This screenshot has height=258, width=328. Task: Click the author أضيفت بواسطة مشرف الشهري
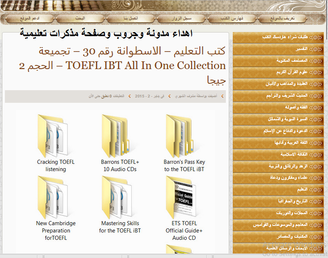[x=196, y=96]
